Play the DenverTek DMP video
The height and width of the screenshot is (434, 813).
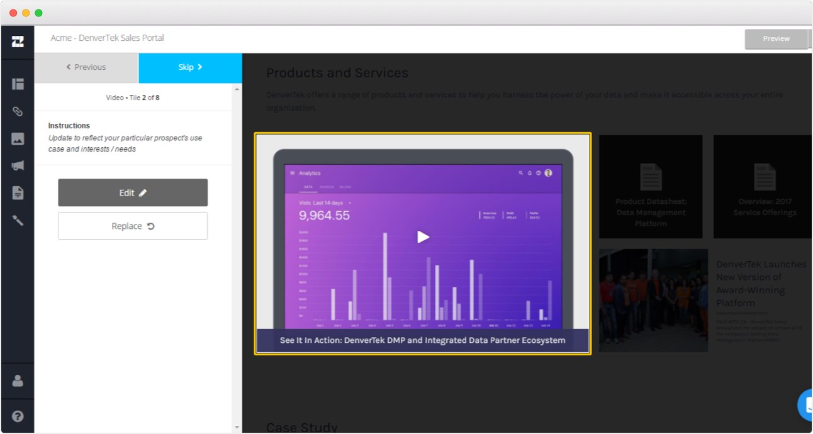(x=423, y=237)
